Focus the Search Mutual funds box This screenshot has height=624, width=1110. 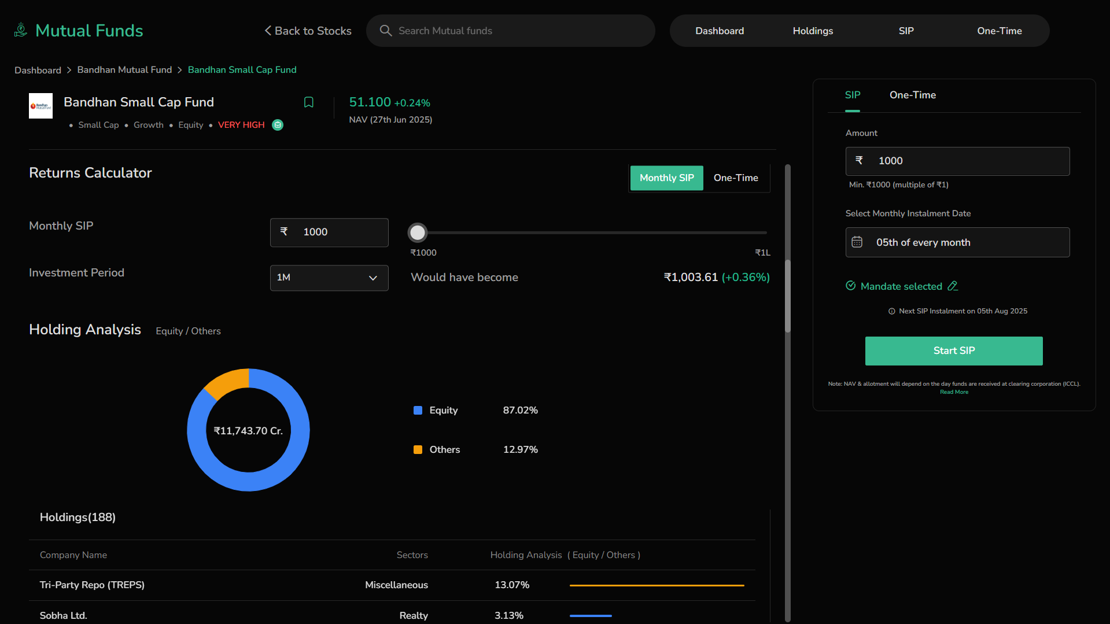[x=511, y=31]
